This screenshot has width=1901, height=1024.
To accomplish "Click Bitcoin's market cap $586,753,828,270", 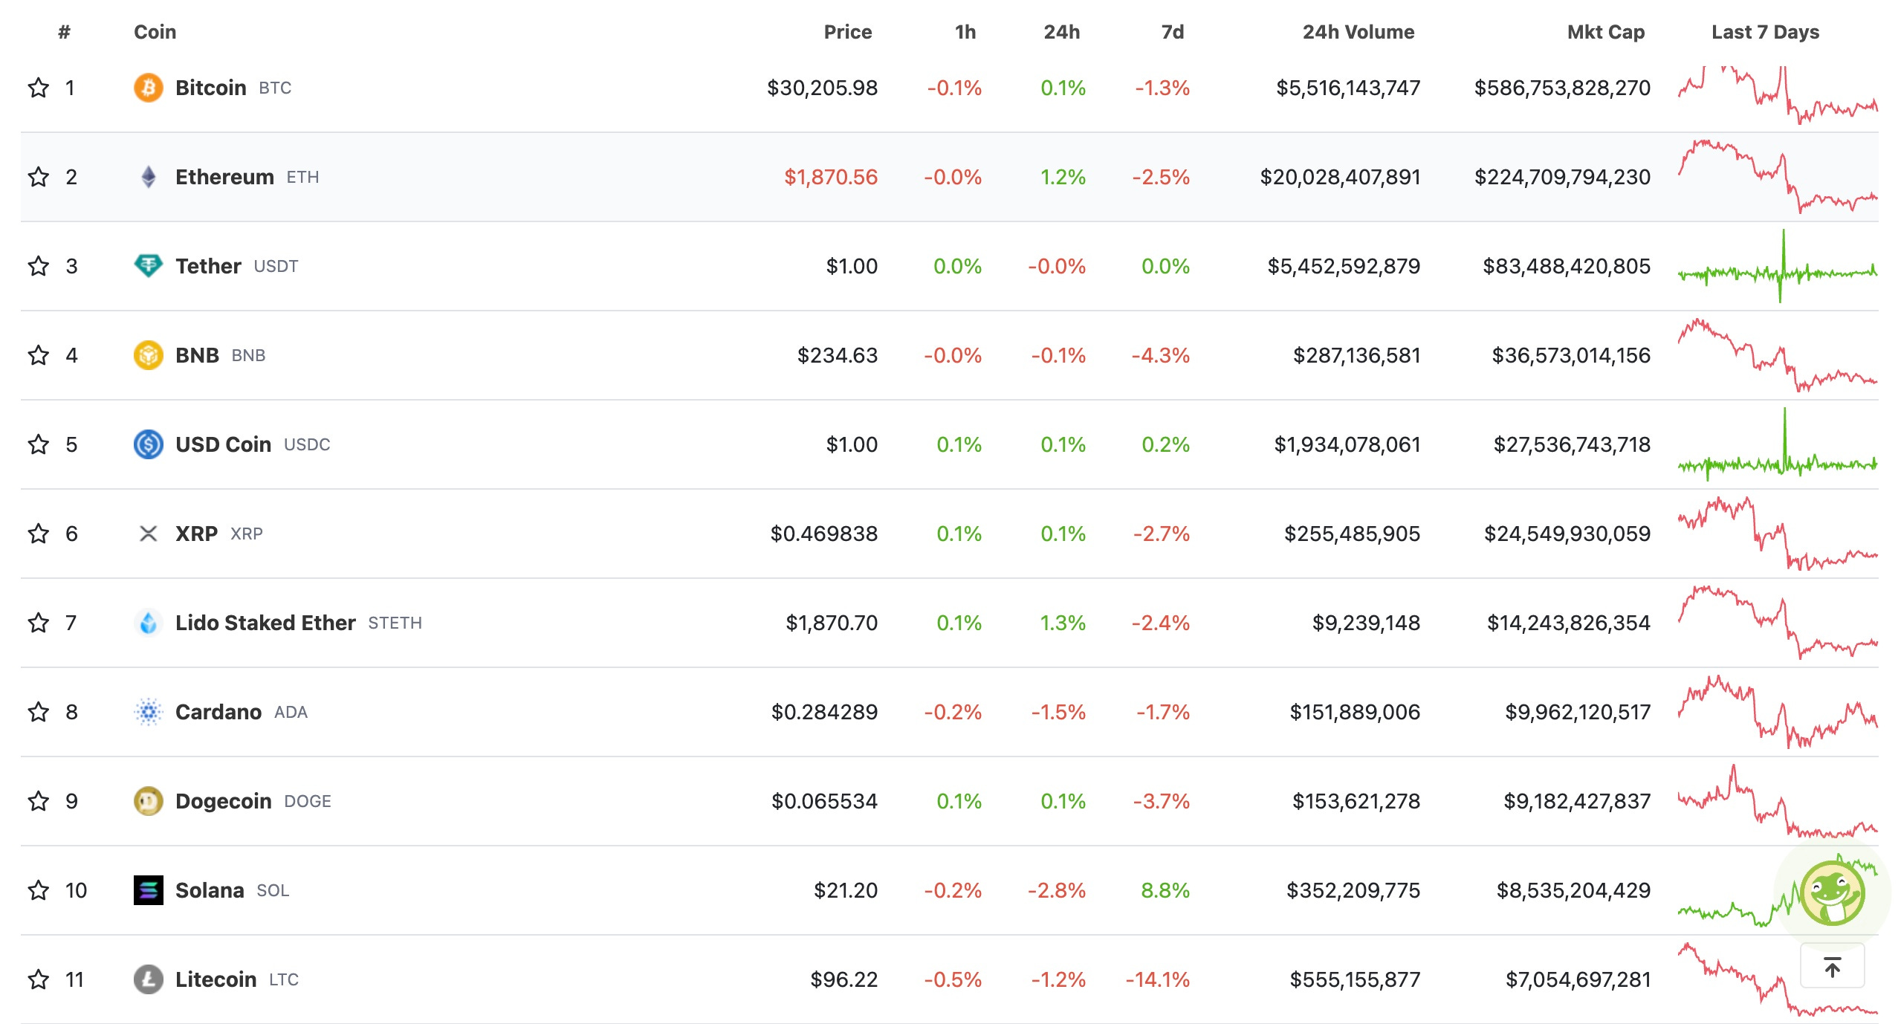I will (1562, 88).
